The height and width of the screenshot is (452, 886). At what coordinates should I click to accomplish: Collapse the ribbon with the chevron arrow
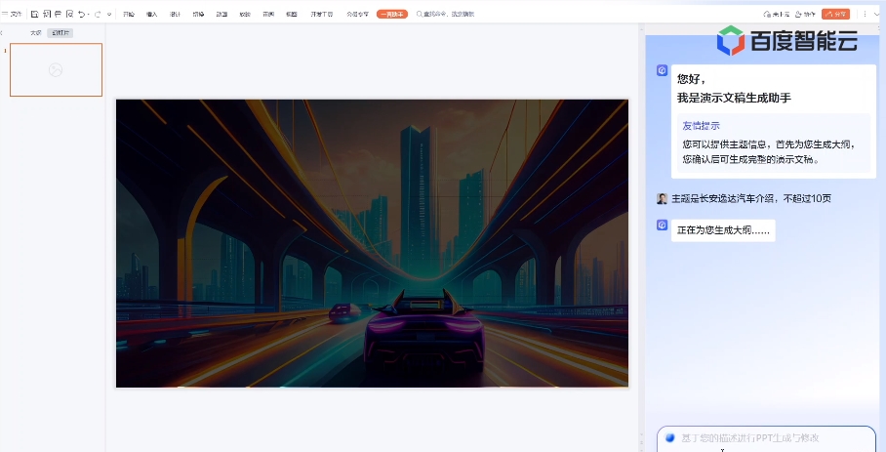(x=876, y=15)
